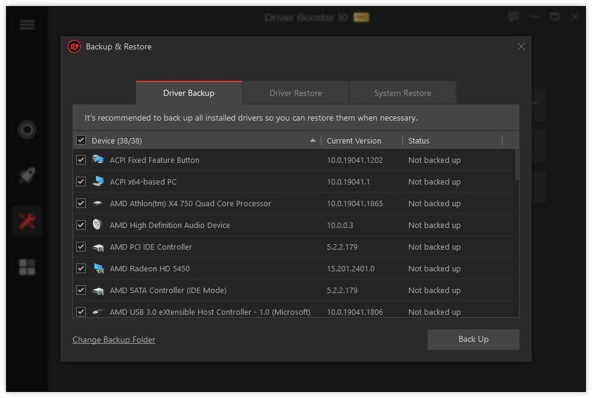
Task: Click the Back Up button
Action: pyautogui.click(x=473, y=339)
